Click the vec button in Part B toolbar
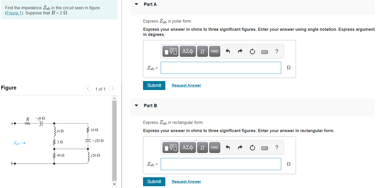Viewport: 378px width, 188px height. coord(214,147)
